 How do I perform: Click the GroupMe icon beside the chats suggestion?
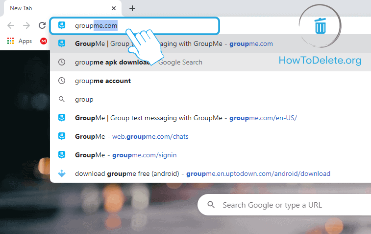pyautogui.click(x=62, y=136)
